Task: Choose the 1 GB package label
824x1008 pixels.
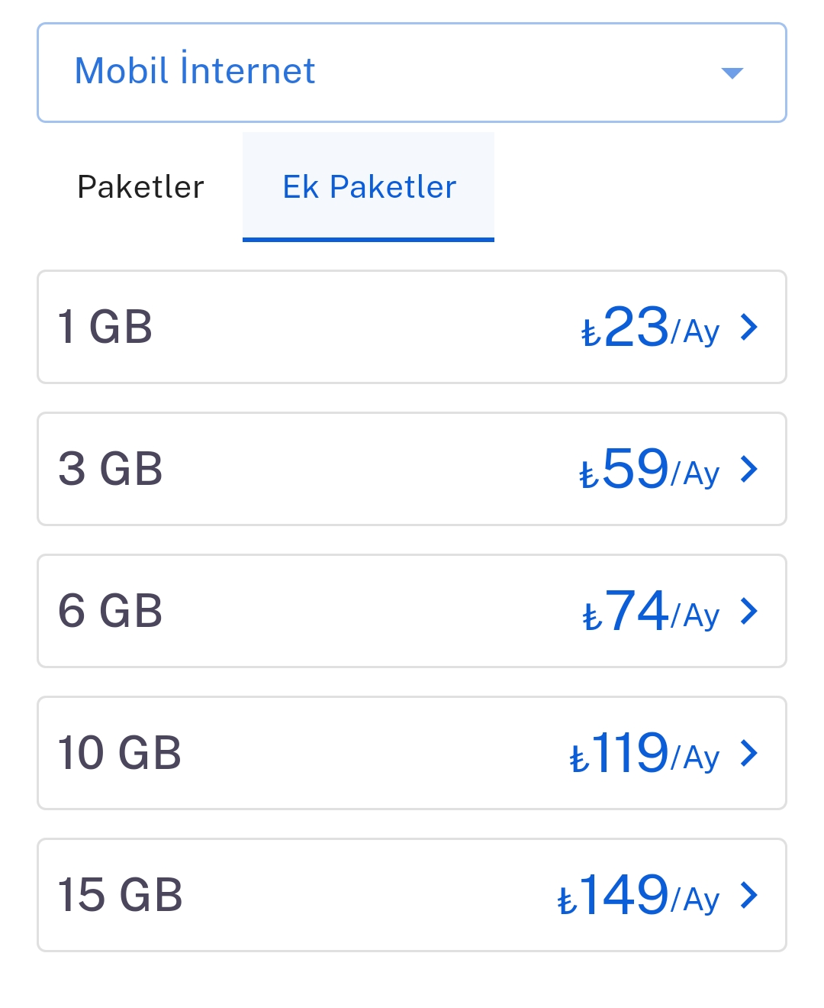Action: (105, 328)
